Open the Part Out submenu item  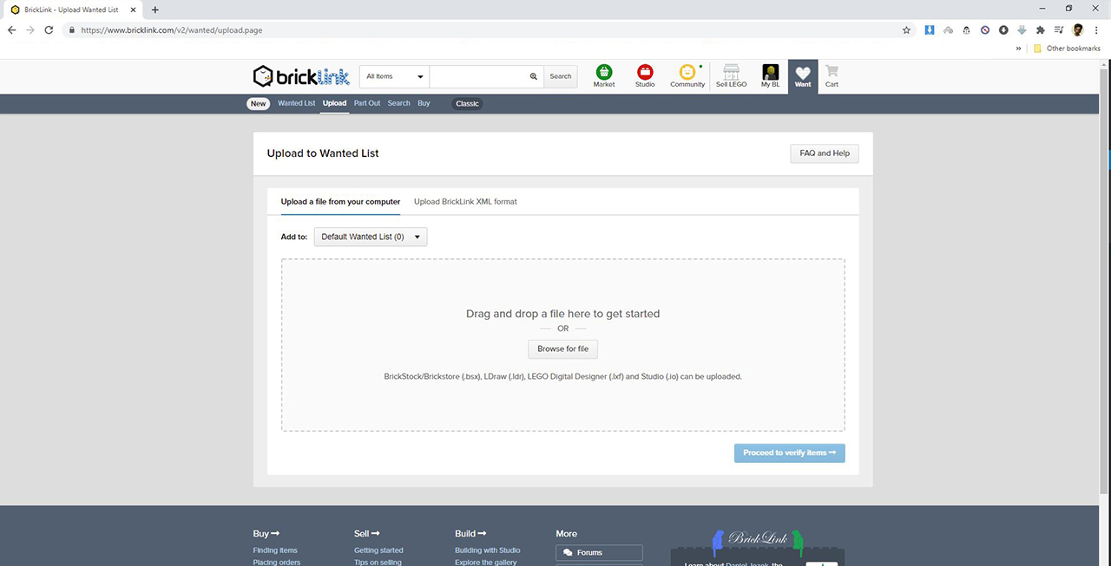pyautogui.click(x=367, y=103)
